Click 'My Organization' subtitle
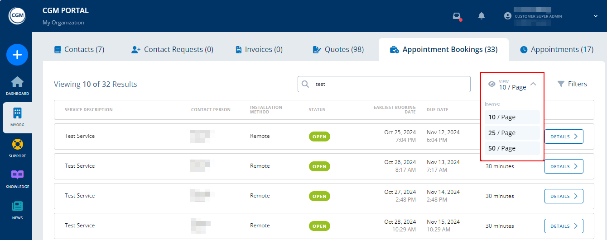The width and height of the screenshot is (607, 240). click(x=63, y=23)
